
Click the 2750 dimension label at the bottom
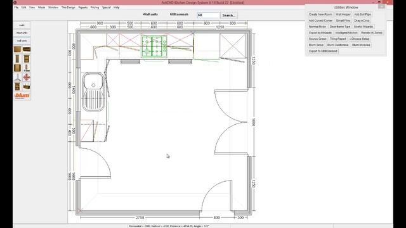(x=140, y=218)
